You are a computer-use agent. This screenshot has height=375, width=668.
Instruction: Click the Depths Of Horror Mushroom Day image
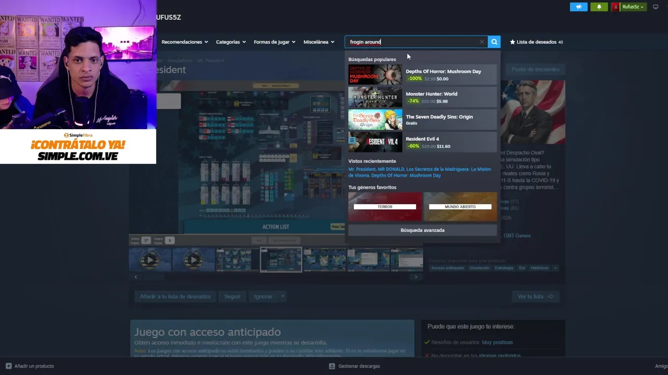pos(375,74)
